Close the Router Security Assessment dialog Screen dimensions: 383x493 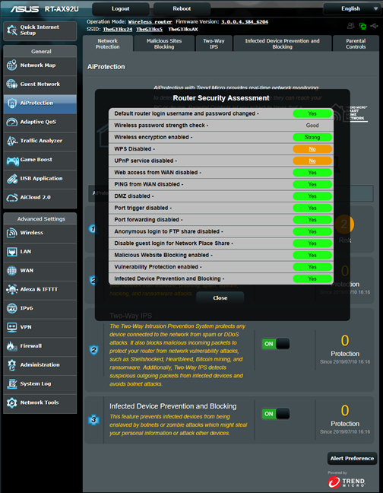click(220, 297)
